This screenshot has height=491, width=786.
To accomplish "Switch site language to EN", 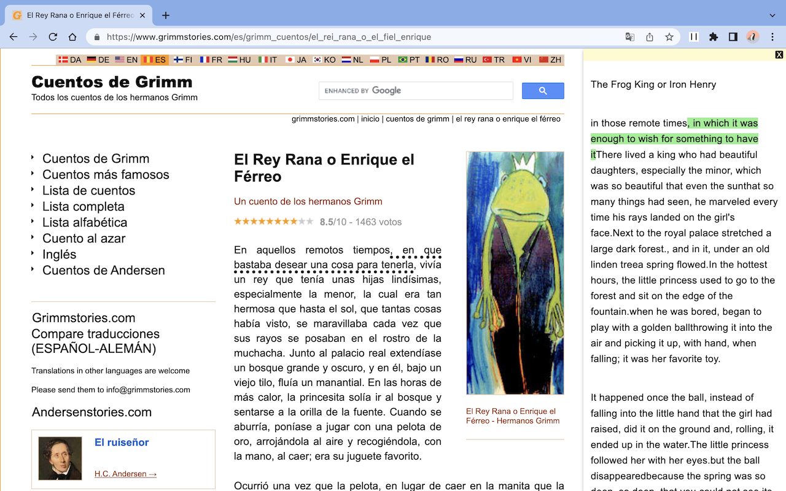I will tap(126, 60).
